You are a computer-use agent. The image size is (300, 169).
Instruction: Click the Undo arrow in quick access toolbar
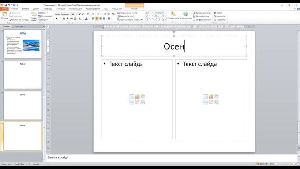tap(9, 5)
